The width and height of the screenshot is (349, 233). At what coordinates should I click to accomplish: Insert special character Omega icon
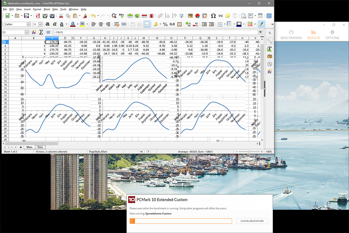pos(213,16)
